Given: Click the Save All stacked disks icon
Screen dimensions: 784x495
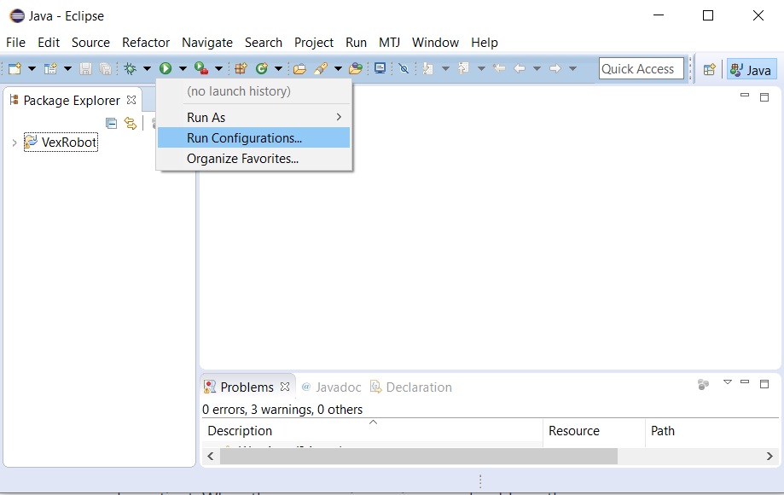Looking at the screenshot, I should click(x=105, y=68).
